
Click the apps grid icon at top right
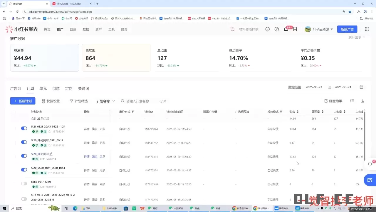366,29
